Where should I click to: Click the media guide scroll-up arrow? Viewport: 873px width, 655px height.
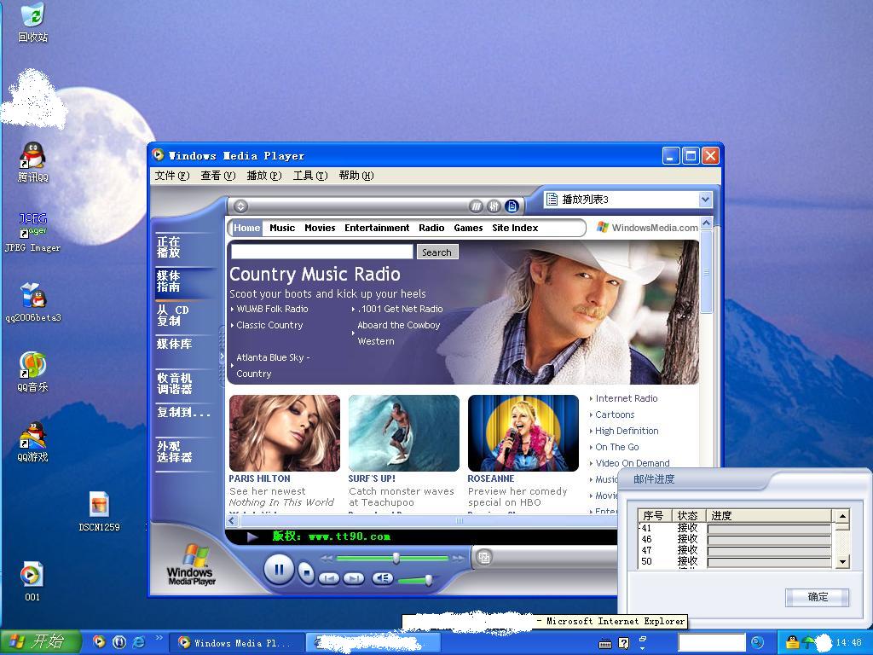(x=707, y=224)
